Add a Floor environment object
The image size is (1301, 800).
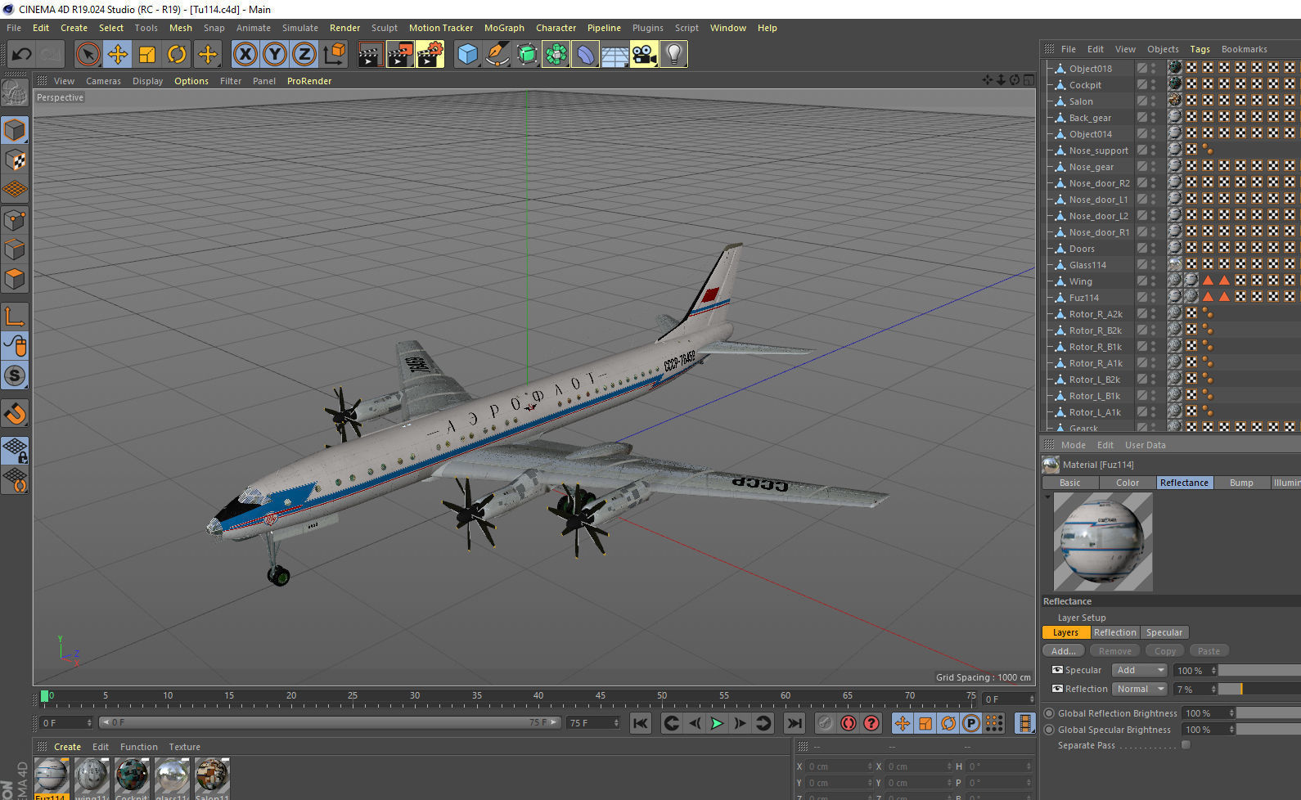614,55
